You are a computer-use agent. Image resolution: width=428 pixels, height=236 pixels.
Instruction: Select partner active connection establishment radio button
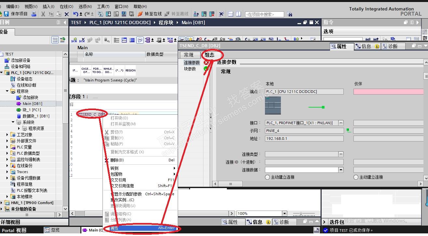(x=356, y=177)
